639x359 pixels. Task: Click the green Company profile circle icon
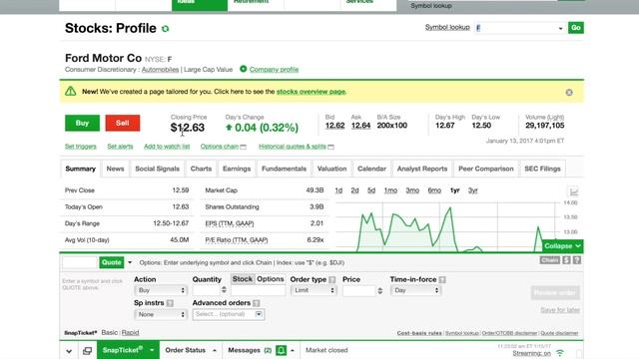[x=244, y=69]
